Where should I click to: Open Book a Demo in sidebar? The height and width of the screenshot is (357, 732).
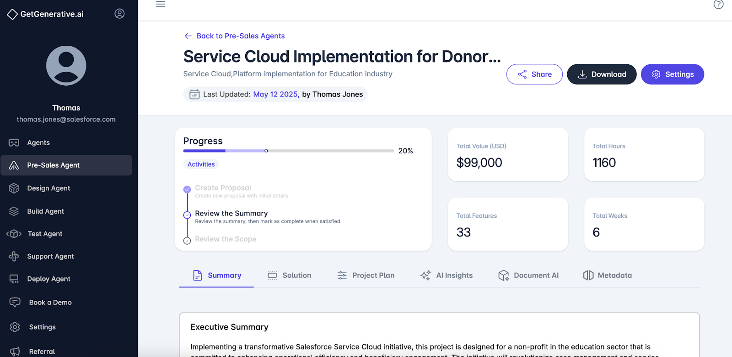[x=66, y=302]
